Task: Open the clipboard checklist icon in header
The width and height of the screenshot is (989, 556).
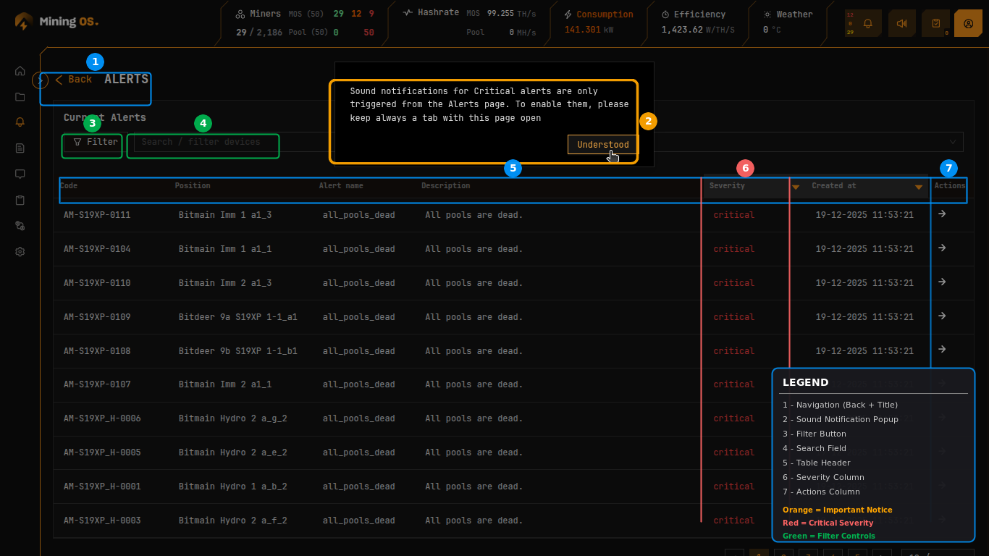Action: (x=936, y=23)
